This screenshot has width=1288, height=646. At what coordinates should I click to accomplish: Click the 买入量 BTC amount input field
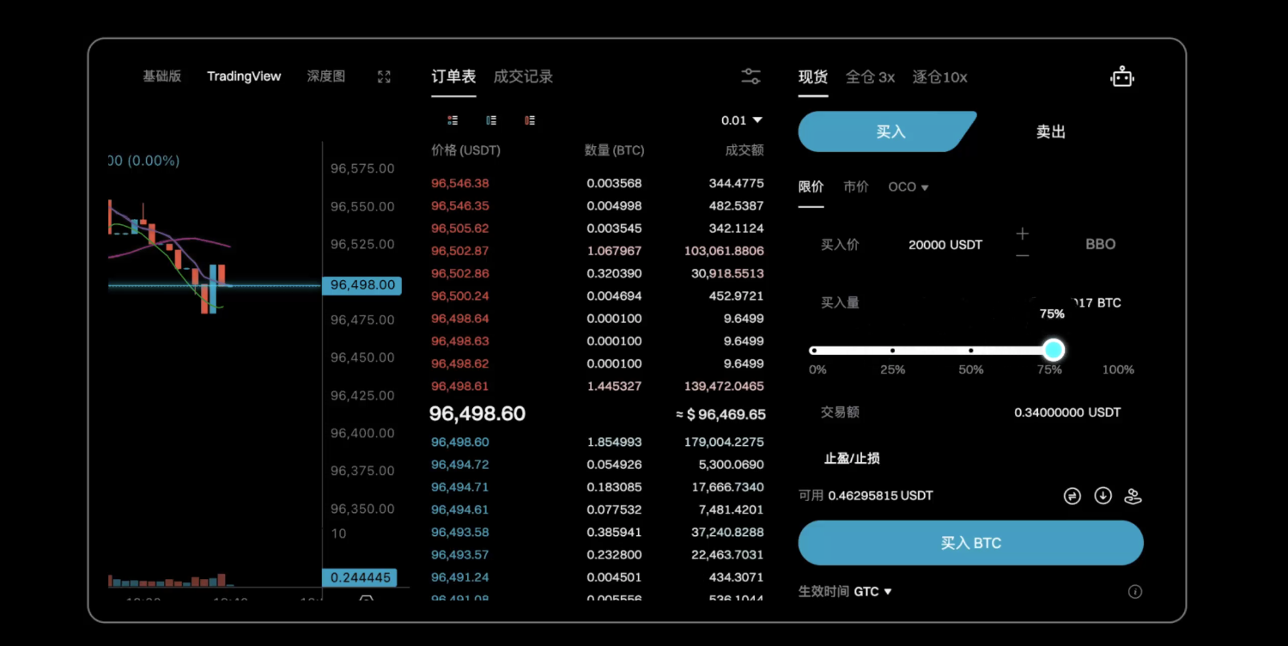point(971,302)
